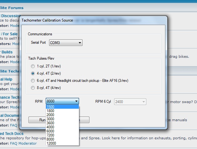Screen dimensions: 197x149
Task: Click the disabled RPM 6 Cyl dropdown
Action: [x=130, y=102]
